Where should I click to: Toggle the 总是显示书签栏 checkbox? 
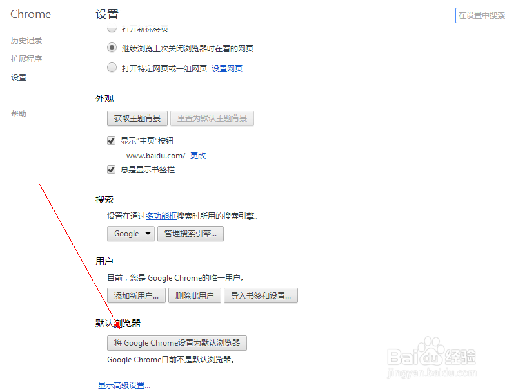(111, 170)
